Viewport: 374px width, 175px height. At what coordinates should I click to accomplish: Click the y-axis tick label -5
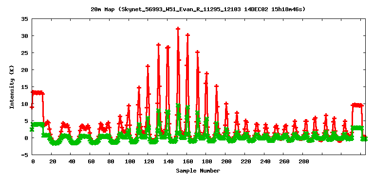click(x=25, y=155)
